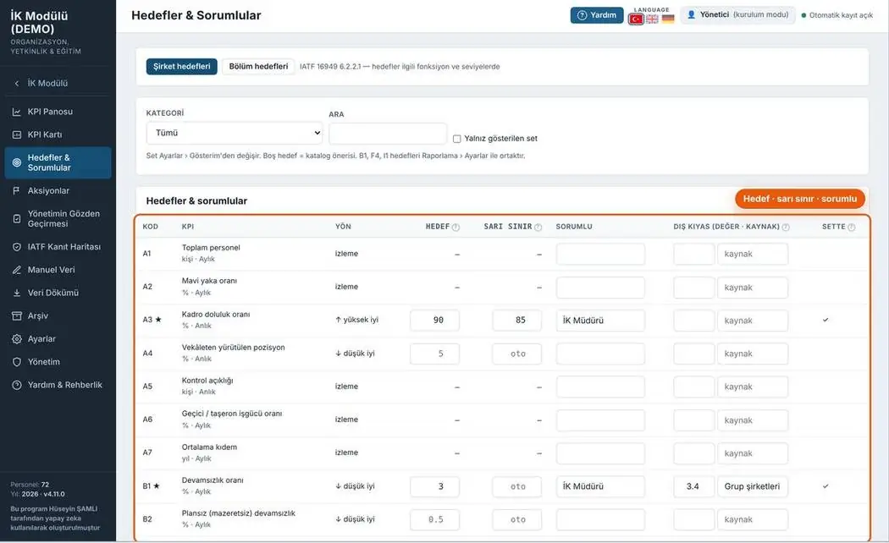This screenshot has height=543, width=889.
Task: Click the HEDEF field for Kadro doluluk oranı
Action: click(x=435, y=321)
